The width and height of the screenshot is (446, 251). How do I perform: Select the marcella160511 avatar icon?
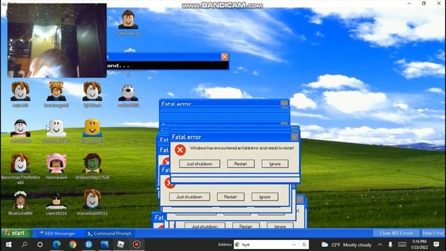point(92,199)
